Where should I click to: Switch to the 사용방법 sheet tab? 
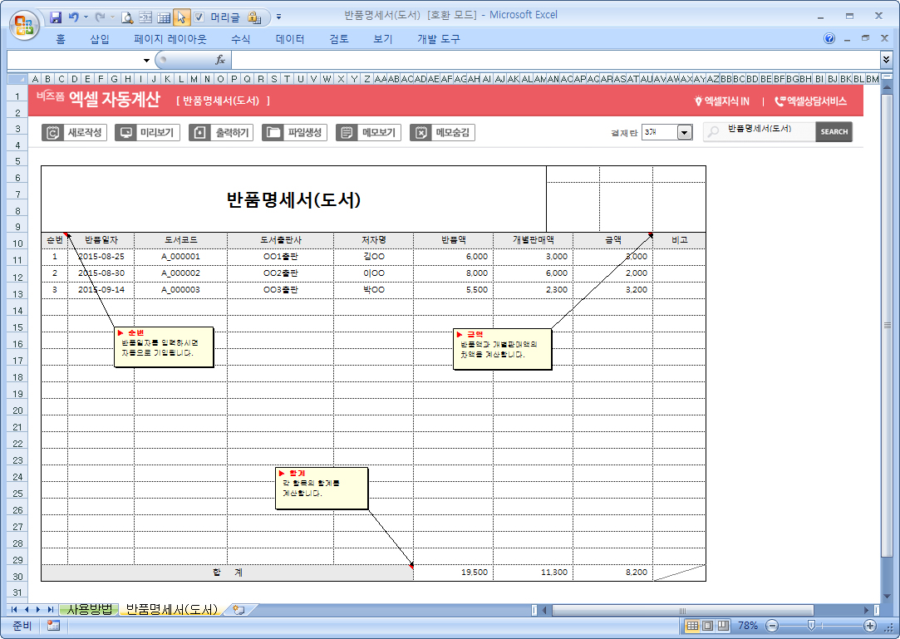pos(89,610)
